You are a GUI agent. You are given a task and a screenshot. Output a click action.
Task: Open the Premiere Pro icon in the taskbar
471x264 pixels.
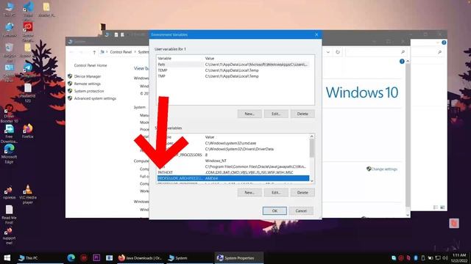pos(96,257)
